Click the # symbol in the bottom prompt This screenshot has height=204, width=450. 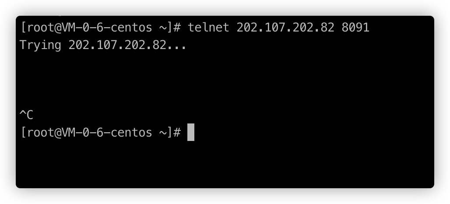pos(177,132)
